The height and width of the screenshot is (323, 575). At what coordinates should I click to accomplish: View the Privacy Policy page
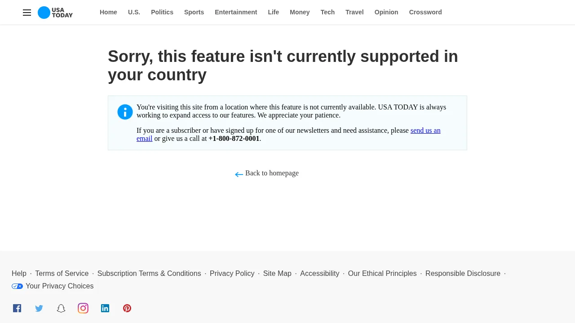pos(232,274)
